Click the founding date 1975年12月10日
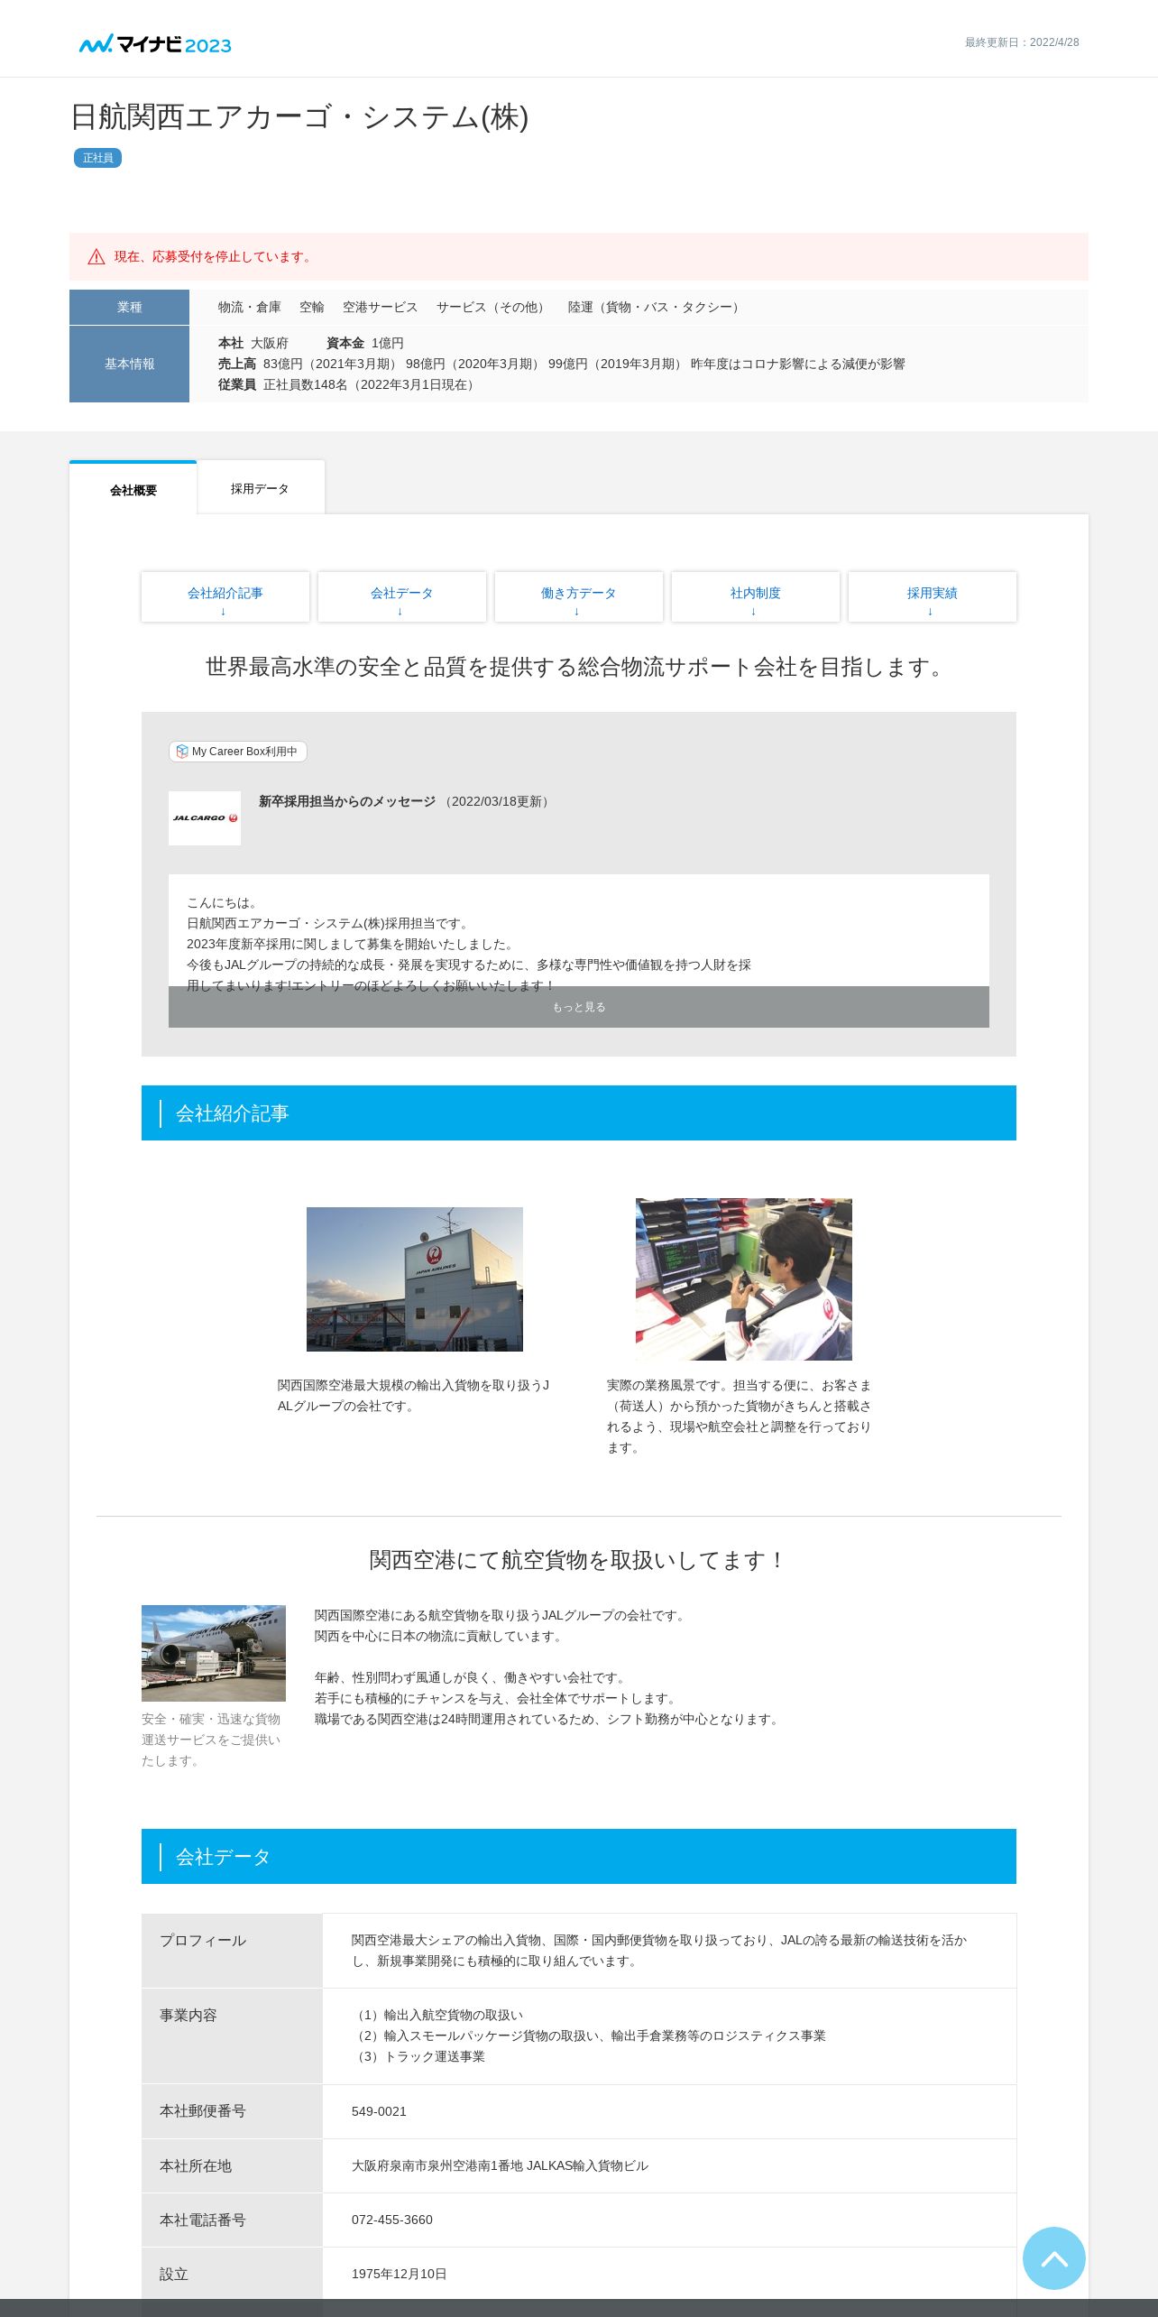1158x2317 pixels. [400, 2274]
